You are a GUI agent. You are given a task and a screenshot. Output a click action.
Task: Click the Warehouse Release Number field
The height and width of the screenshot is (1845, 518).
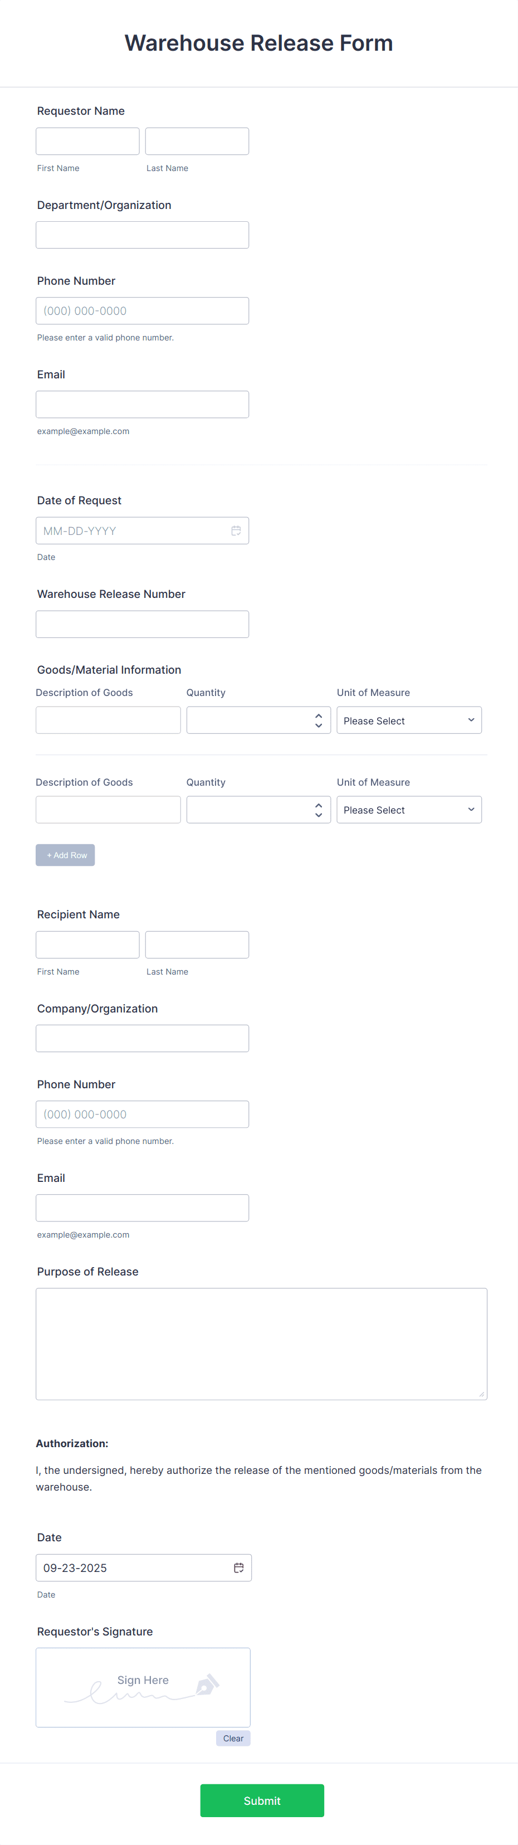pos(143,624)
